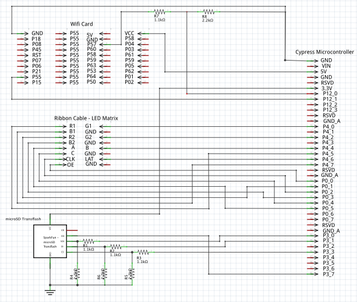357x302 pixels.
Task: Select resistor R8 2.2kΩ symbol
Action: coord(208,12)
